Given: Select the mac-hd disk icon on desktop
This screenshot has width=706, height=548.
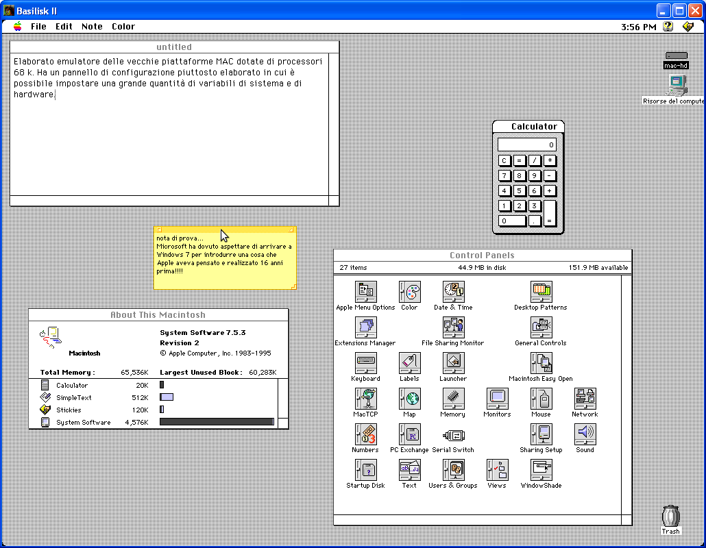Looking at the screenshot, I should (676, 55).
